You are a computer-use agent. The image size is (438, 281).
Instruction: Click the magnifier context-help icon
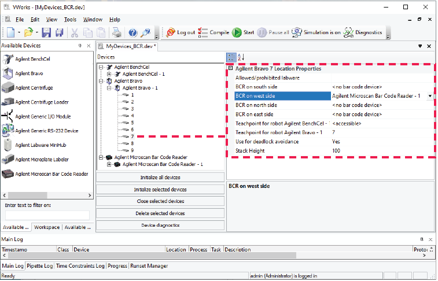[x=146, y=32]
